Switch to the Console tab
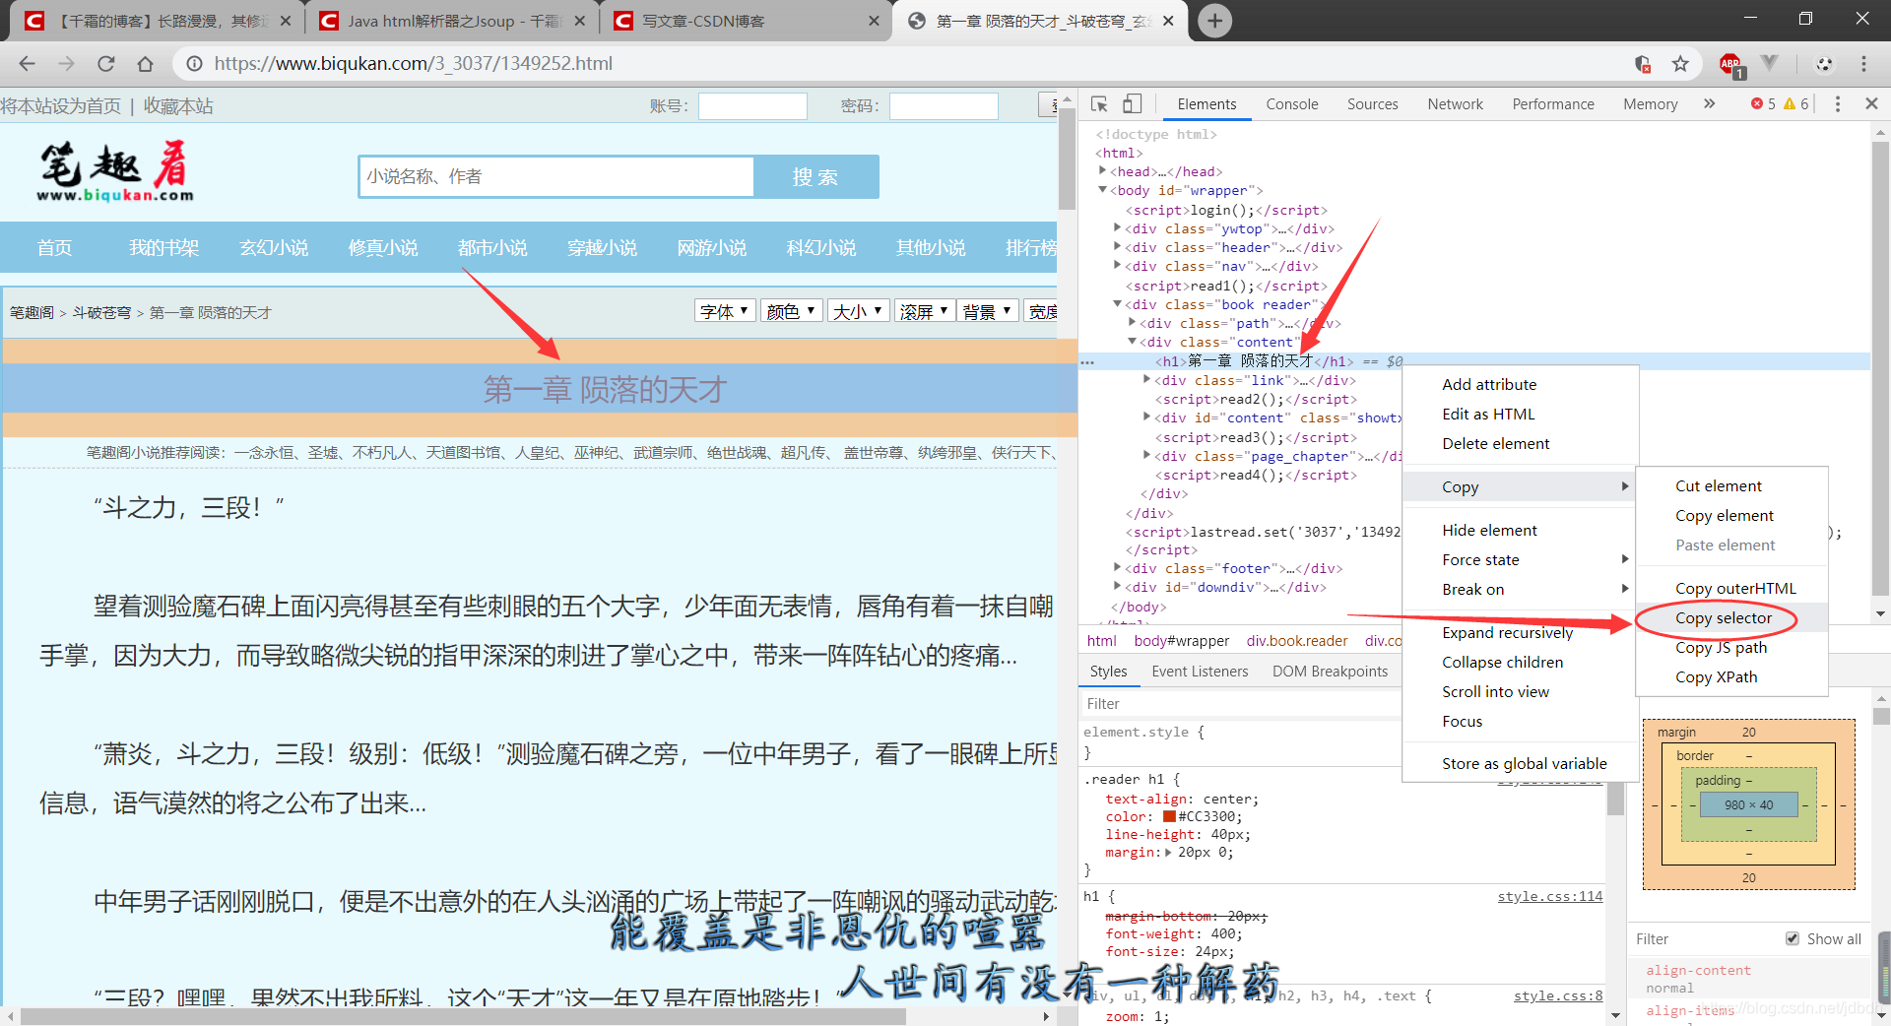 (1292, 103)
